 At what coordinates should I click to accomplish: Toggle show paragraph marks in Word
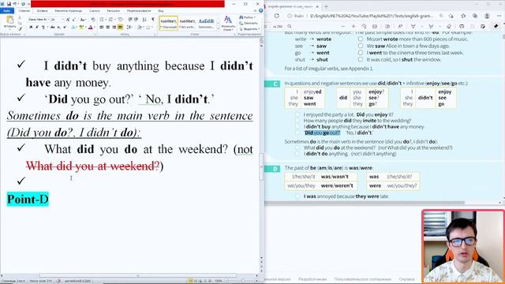point(152,20)
